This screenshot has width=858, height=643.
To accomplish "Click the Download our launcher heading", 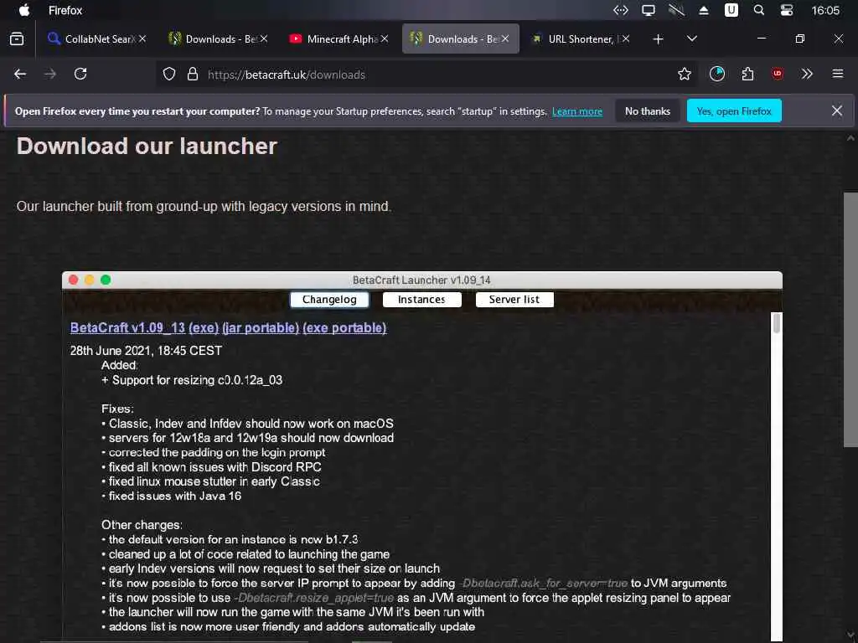I will click(147, 146).
